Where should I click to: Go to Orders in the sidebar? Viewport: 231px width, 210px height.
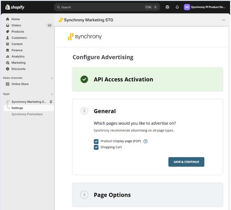pos(16,25)
